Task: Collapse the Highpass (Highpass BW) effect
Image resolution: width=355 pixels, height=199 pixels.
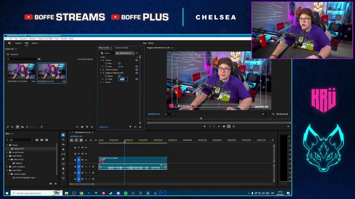Action: tap(101, 73)
